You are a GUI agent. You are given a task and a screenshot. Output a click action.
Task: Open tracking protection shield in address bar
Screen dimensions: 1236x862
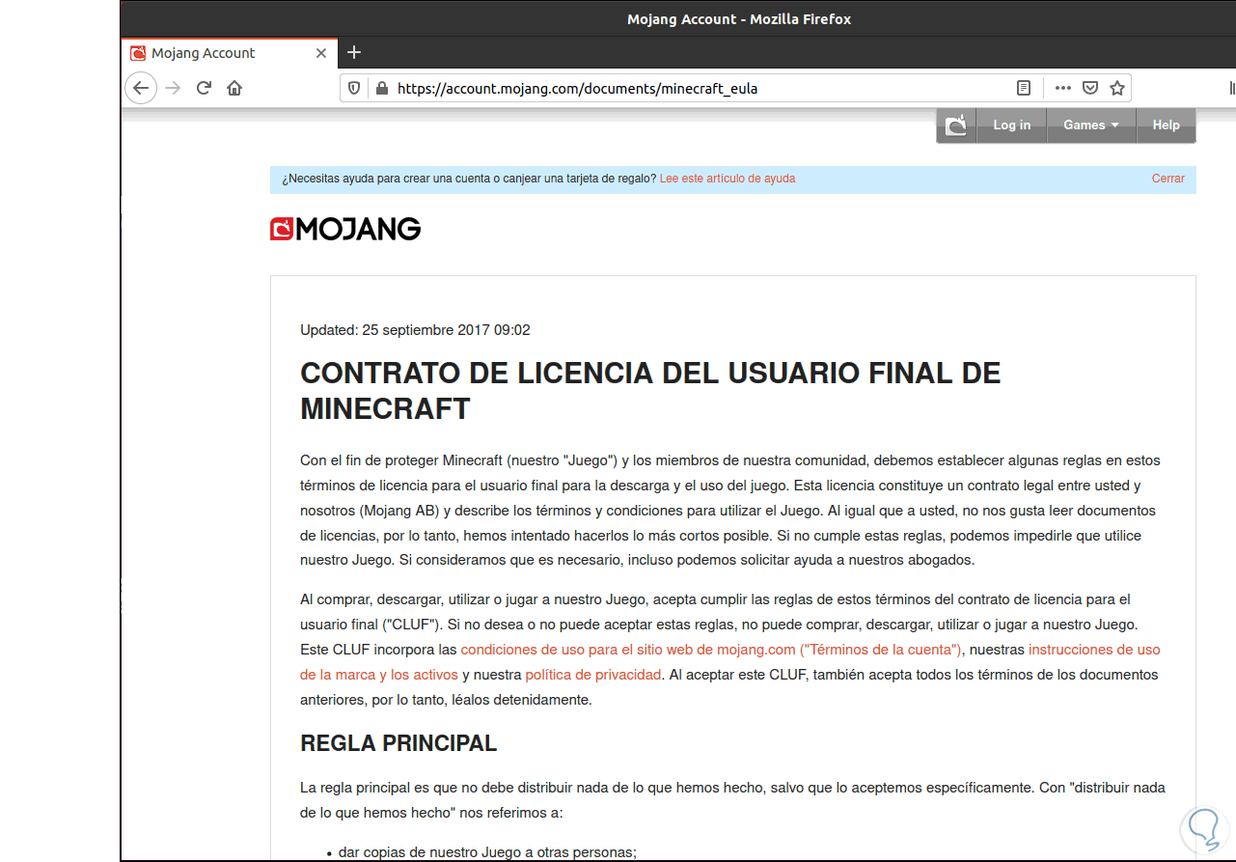354,88
